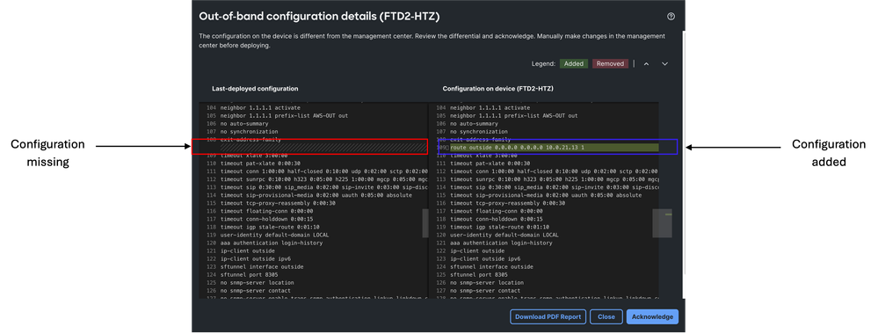Select 'timeout sip 0:30:00' line in left pane
The image size is (878, 334).
coord(323,187)
